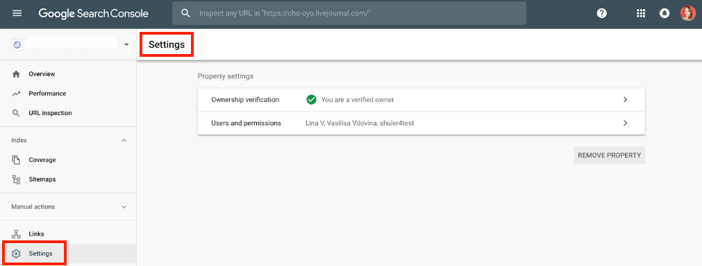Click the Index section label
Viewport: 702px width, 266px height.
point(19,141)
